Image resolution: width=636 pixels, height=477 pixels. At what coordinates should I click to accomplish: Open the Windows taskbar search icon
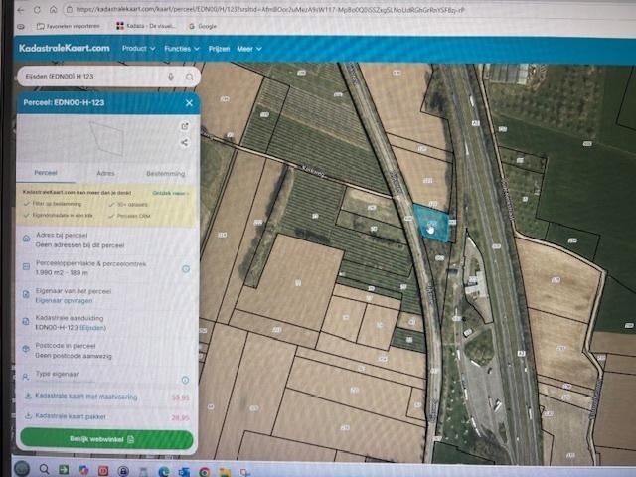tap(44, 470)
